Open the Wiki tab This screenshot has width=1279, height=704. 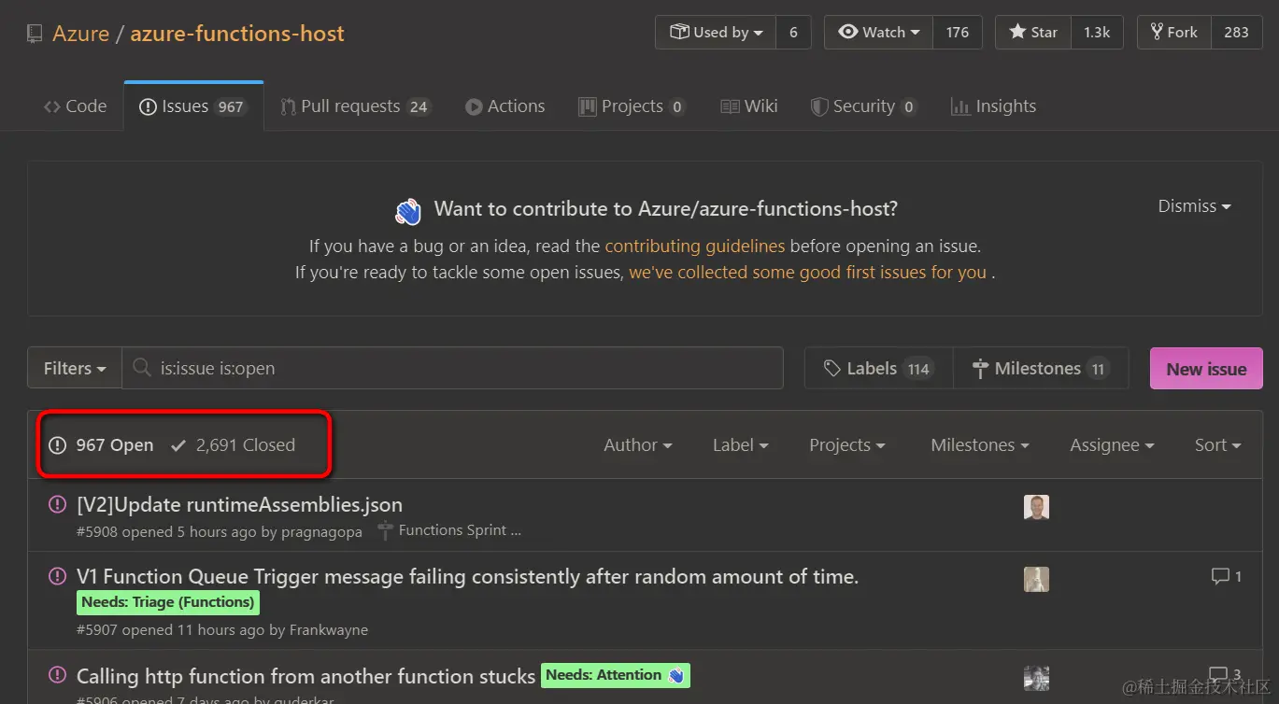(749, 106)
